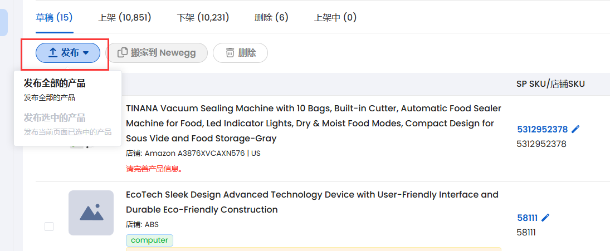This screenshot has height=251, width=610.
Task: Select the 草稿 (15) tab
Action: pos(54,17)
